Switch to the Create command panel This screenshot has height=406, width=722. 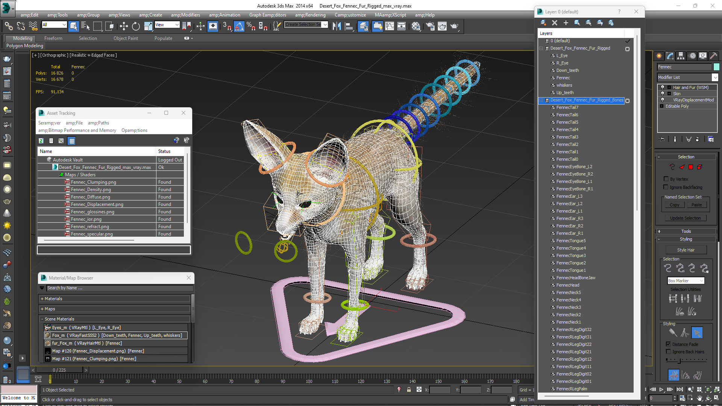pos(659,56)
